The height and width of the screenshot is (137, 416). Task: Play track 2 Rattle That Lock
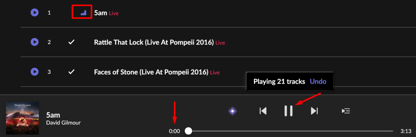click(35, 42)
